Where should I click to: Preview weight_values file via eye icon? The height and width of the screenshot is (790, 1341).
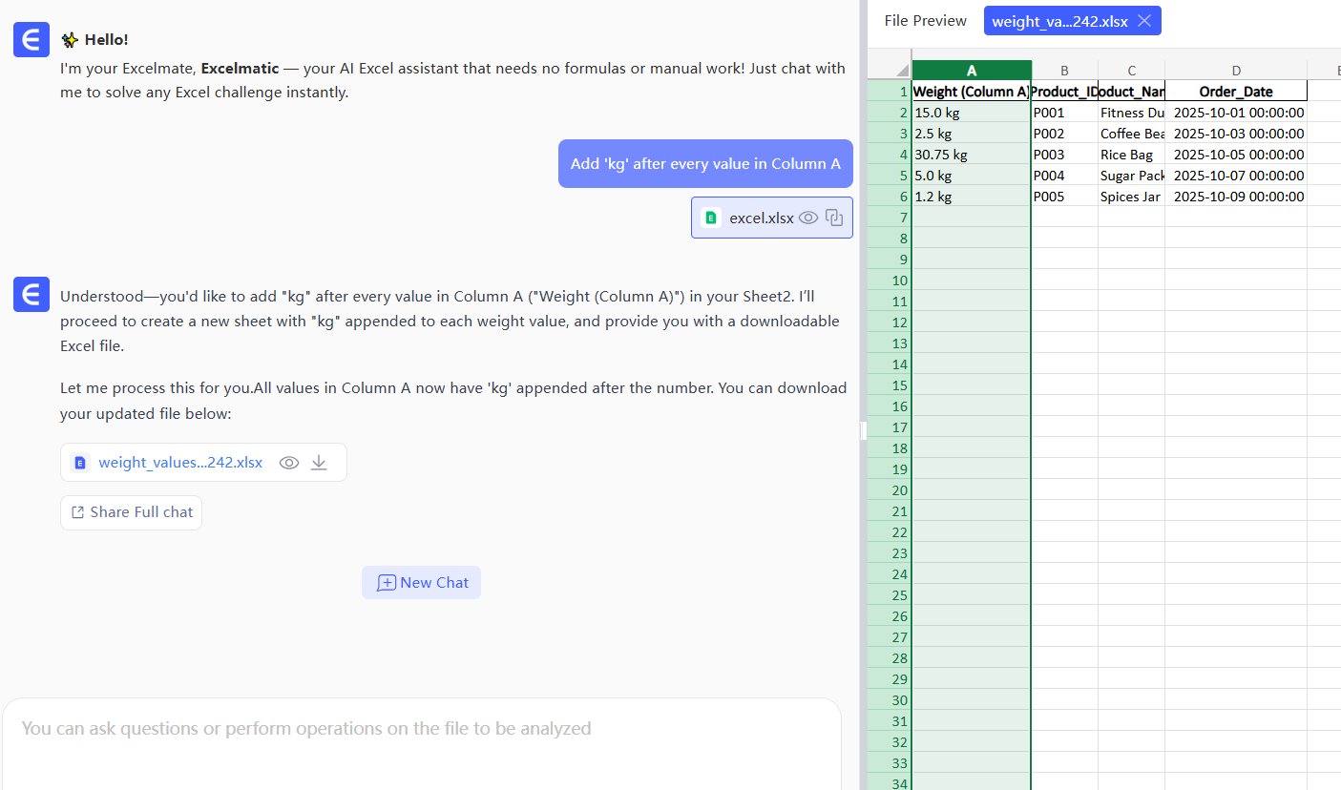point(289,463)
